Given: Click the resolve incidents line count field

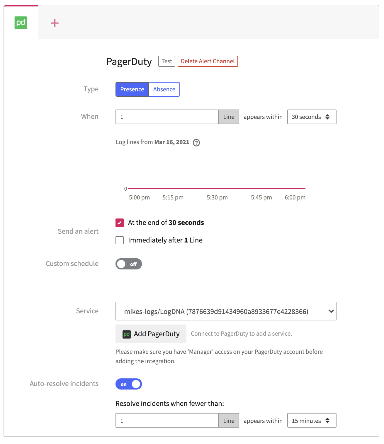Looking at the screenshot, I should (167, 421).
